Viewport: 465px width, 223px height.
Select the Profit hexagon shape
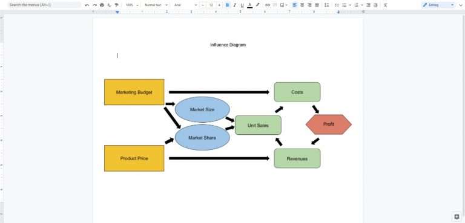coord(329,124)
